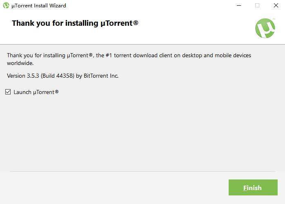285x204 pixels.
Task: Click the large green µTorrent logo
Action: [x=265, y=28]
